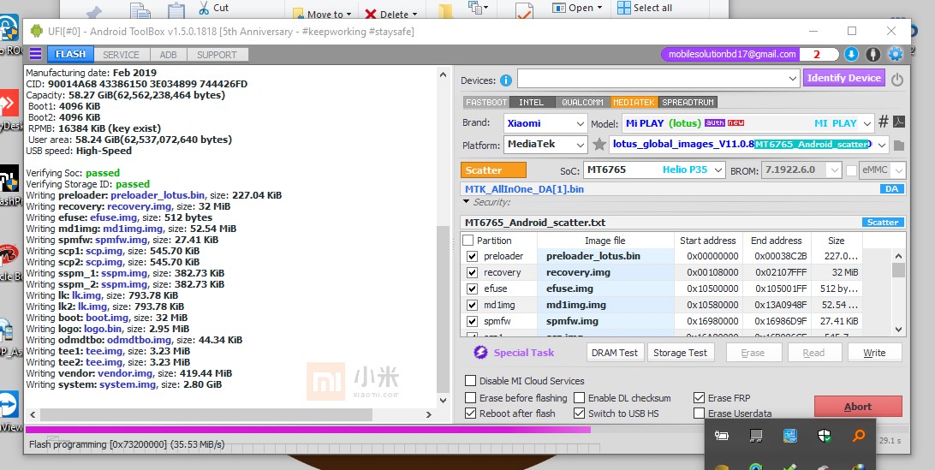This screenshot has width=935, height=470.
Task: Uncheck the spmfw partition checkbox
Action: 473,321
